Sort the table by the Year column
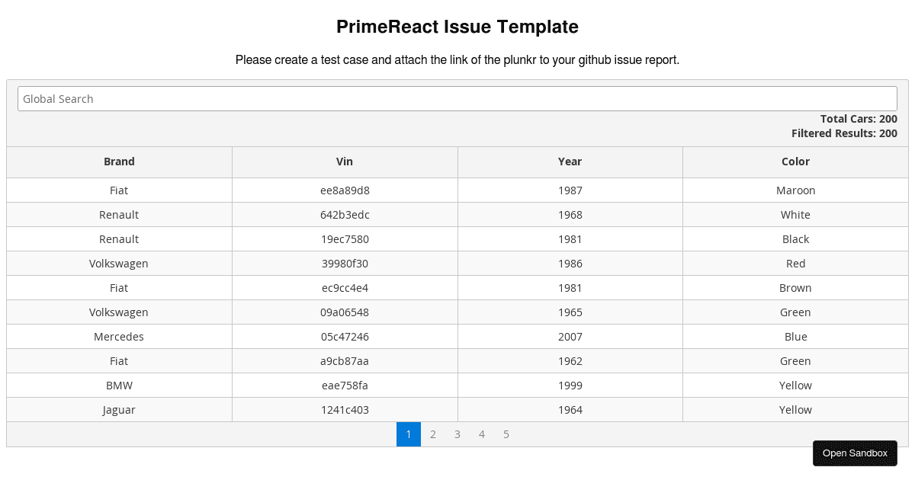915x480 pixels. 570,162
